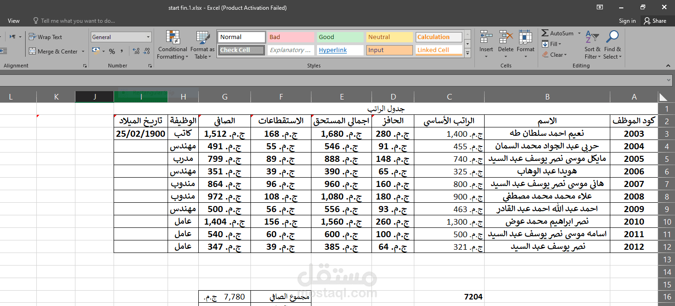Image resolution: width=675 pixels, height=306 pixels.
Task: Click Sign in
Action: [627, 21]
